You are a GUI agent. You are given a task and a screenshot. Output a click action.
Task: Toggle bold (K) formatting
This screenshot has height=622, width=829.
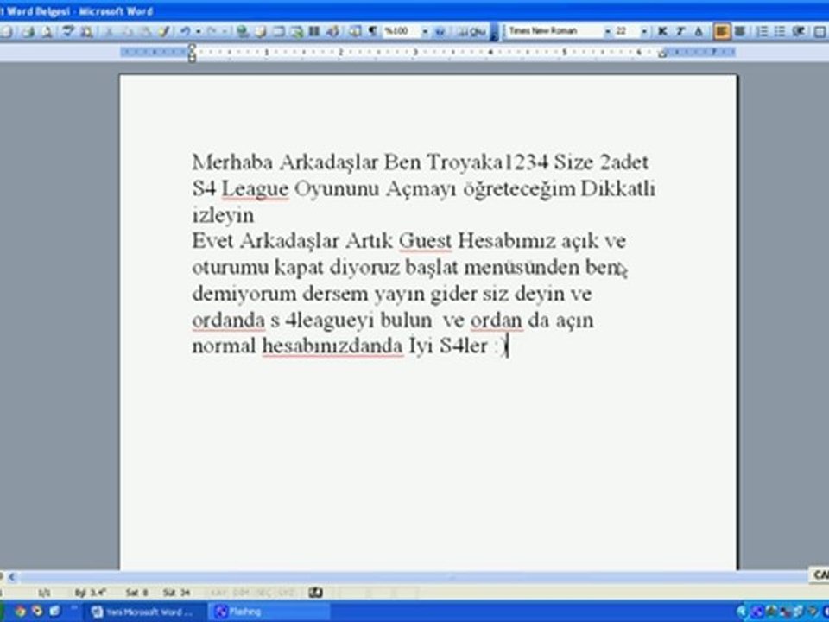point(662,32)
